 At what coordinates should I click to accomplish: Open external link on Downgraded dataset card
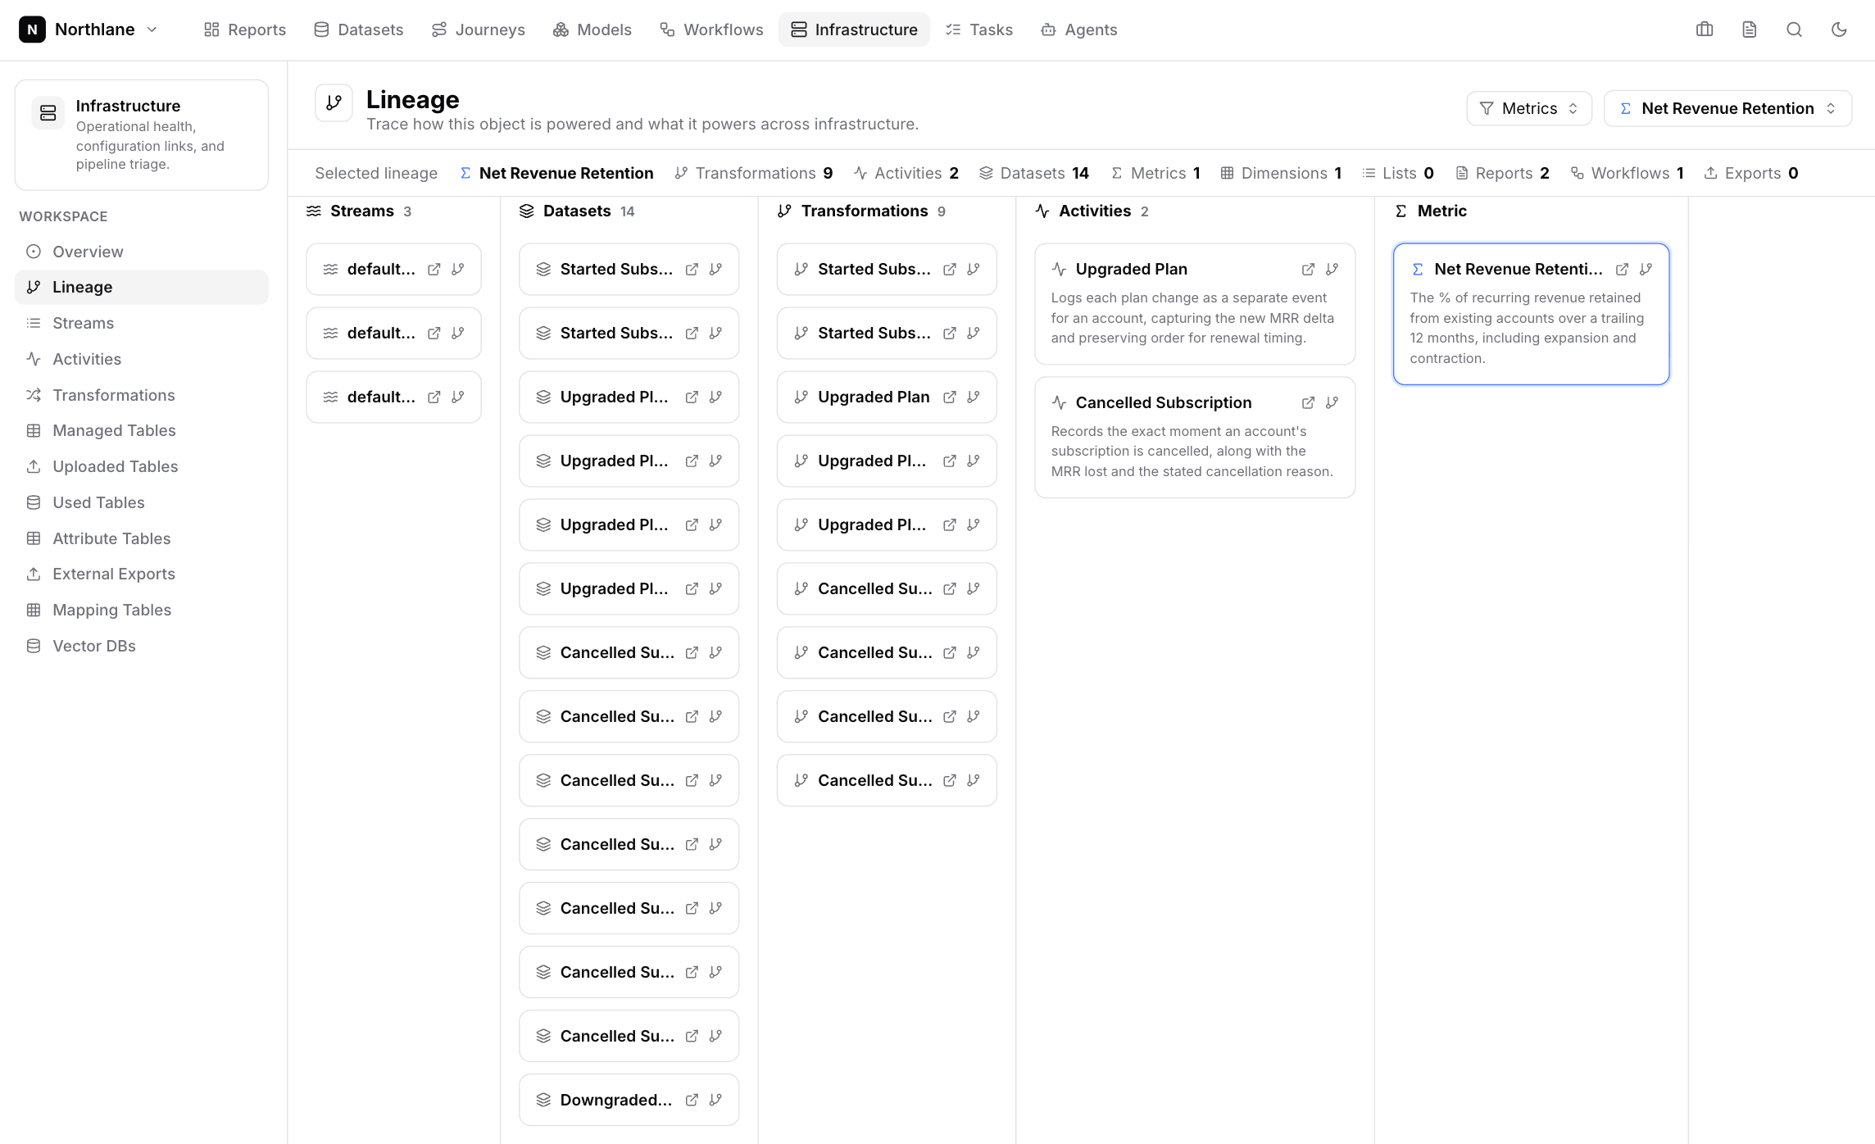692,1100
